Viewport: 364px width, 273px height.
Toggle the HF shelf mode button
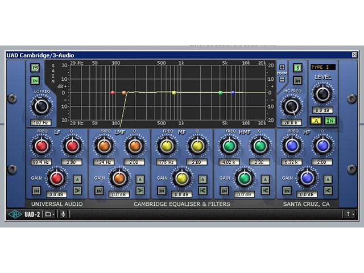(x=328, y=191)
